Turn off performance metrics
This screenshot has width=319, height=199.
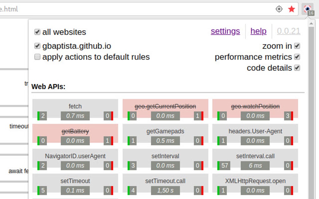pyautogui.click(x=297, y=57)
